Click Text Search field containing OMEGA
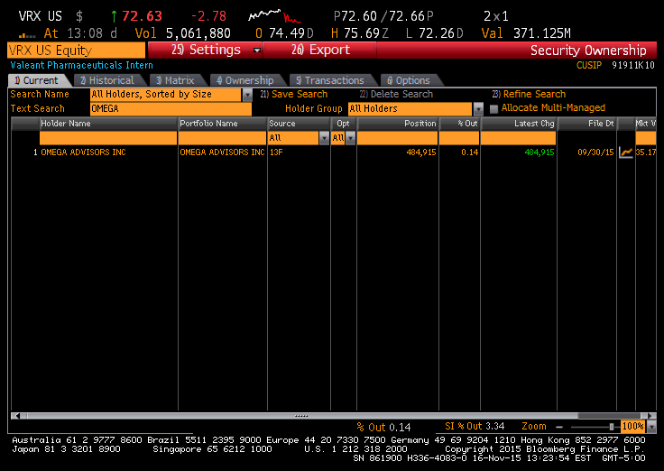Image resolution: width=664 pixels, height=471 pixels. coord(171,109)
